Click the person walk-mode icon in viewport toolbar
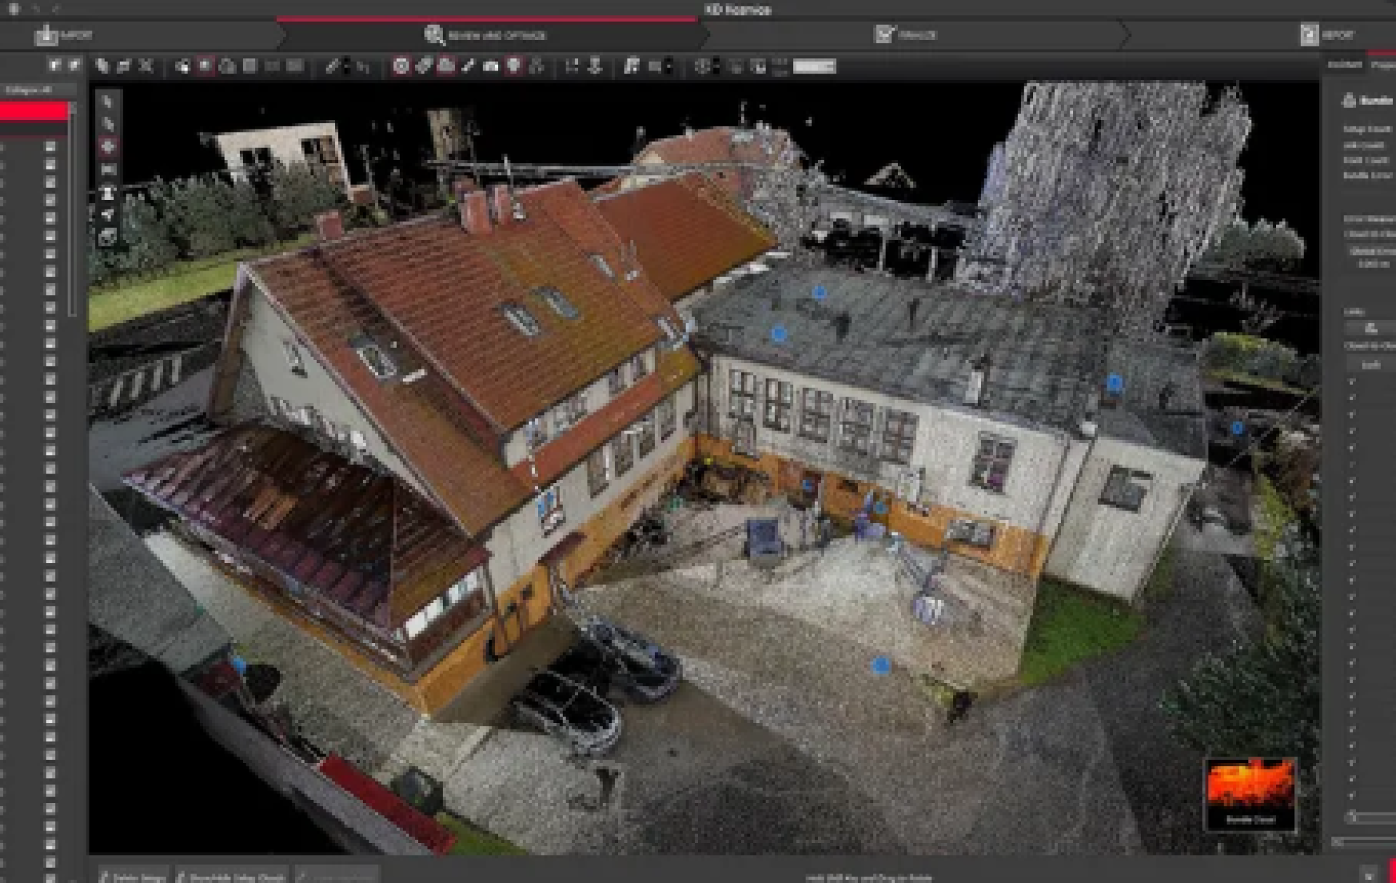 108,193
